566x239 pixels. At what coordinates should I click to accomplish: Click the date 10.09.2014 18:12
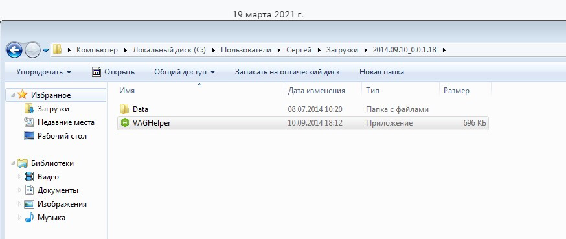pos(315,123)
